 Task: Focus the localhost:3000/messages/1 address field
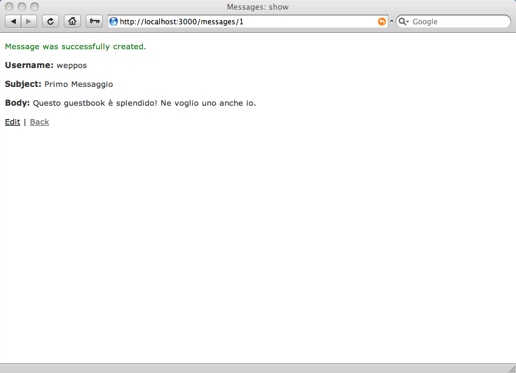click(x=248, y=21)
